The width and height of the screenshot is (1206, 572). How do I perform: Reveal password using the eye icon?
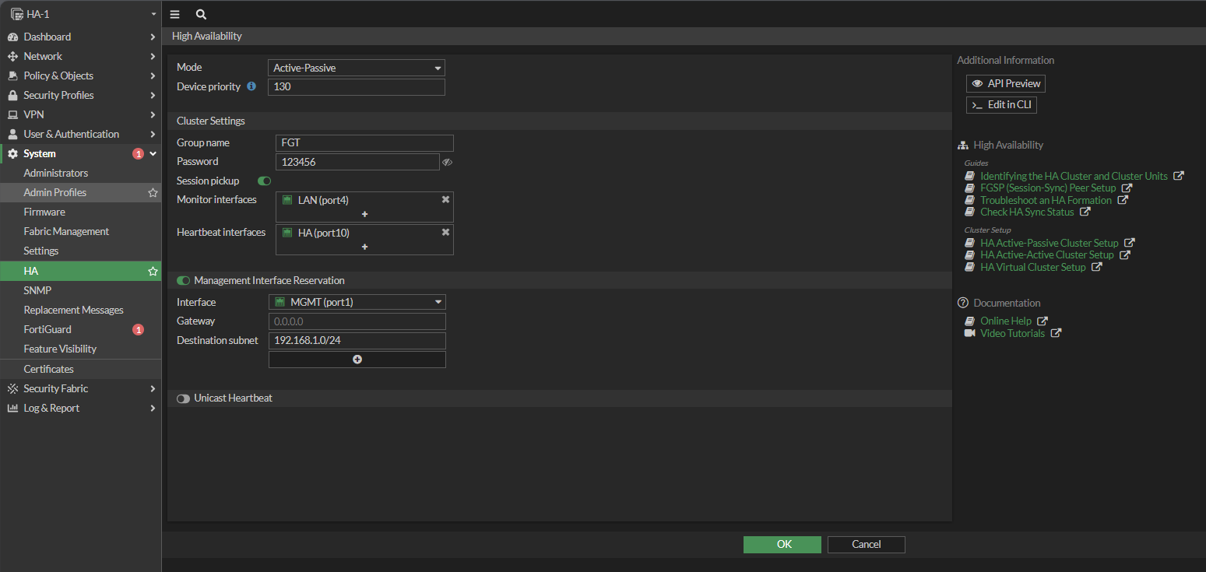447,162
